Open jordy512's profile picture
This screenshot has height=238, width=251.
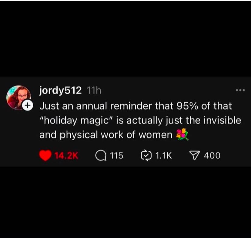click(18, 98)
